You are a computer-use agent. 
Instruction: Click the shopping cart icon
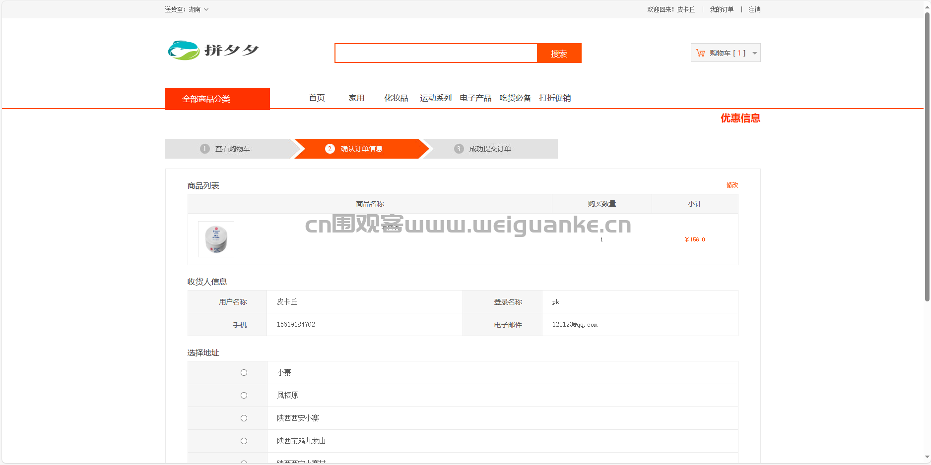700,53
